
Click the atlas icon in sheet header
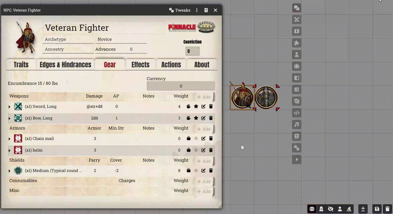tap(206, 10)
